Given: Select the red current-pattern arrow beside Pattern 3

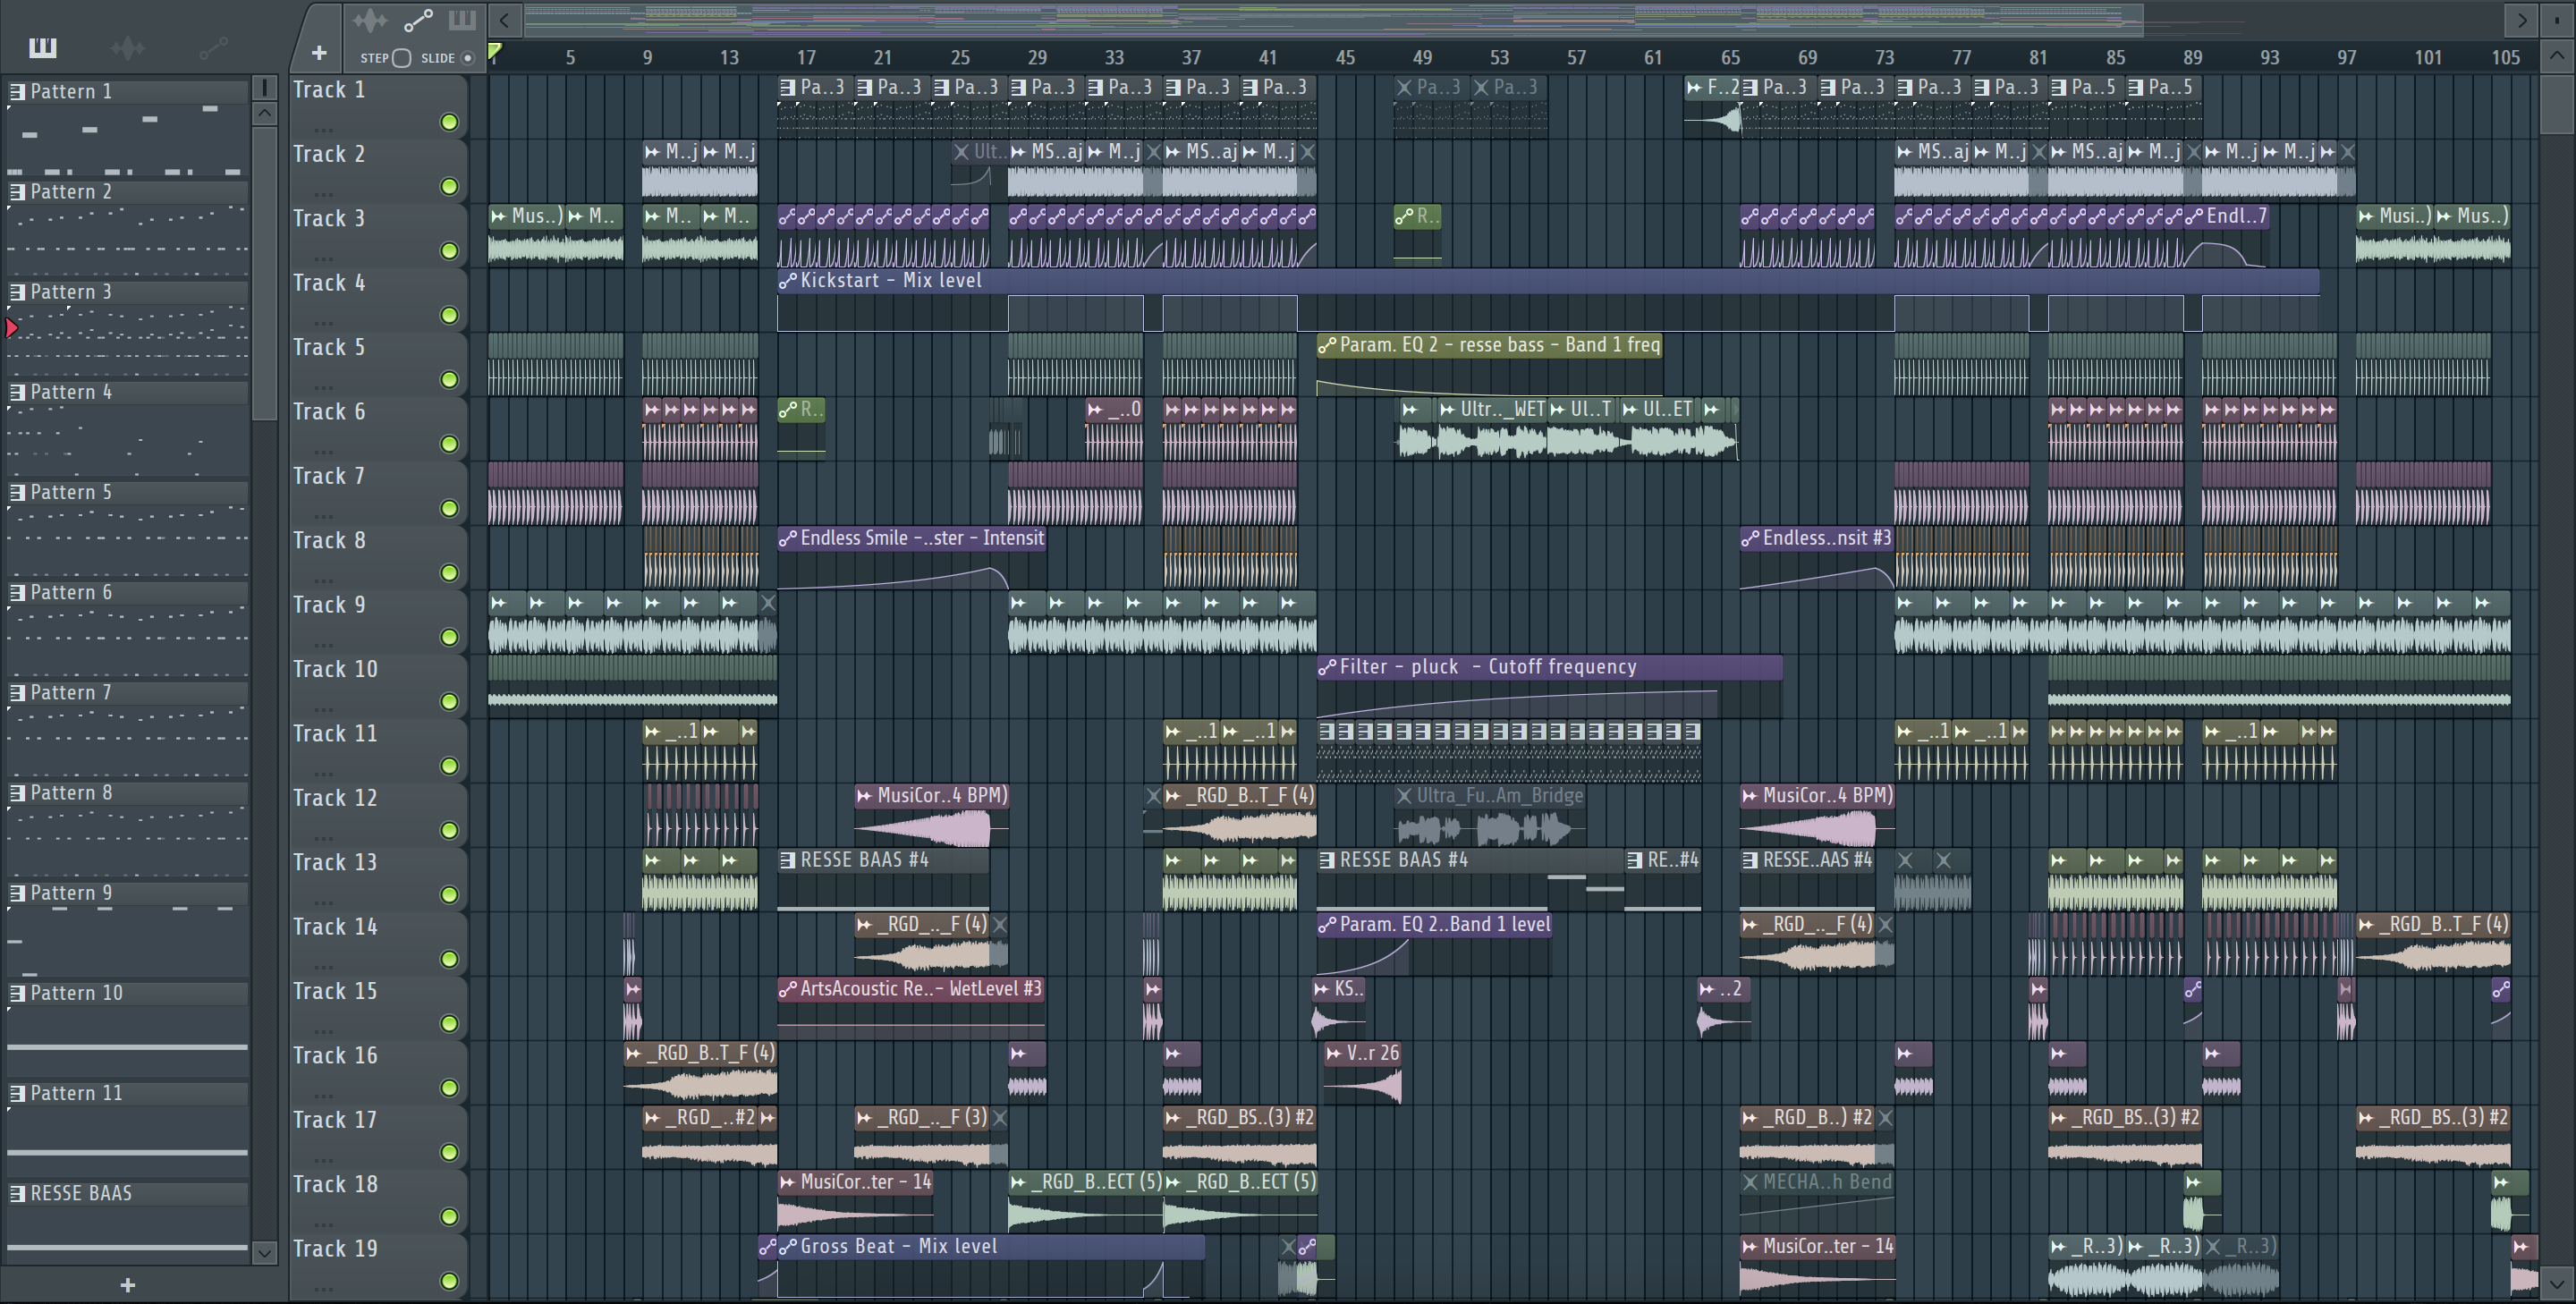Looking at the screenshot, I should [x=12, y=327].
